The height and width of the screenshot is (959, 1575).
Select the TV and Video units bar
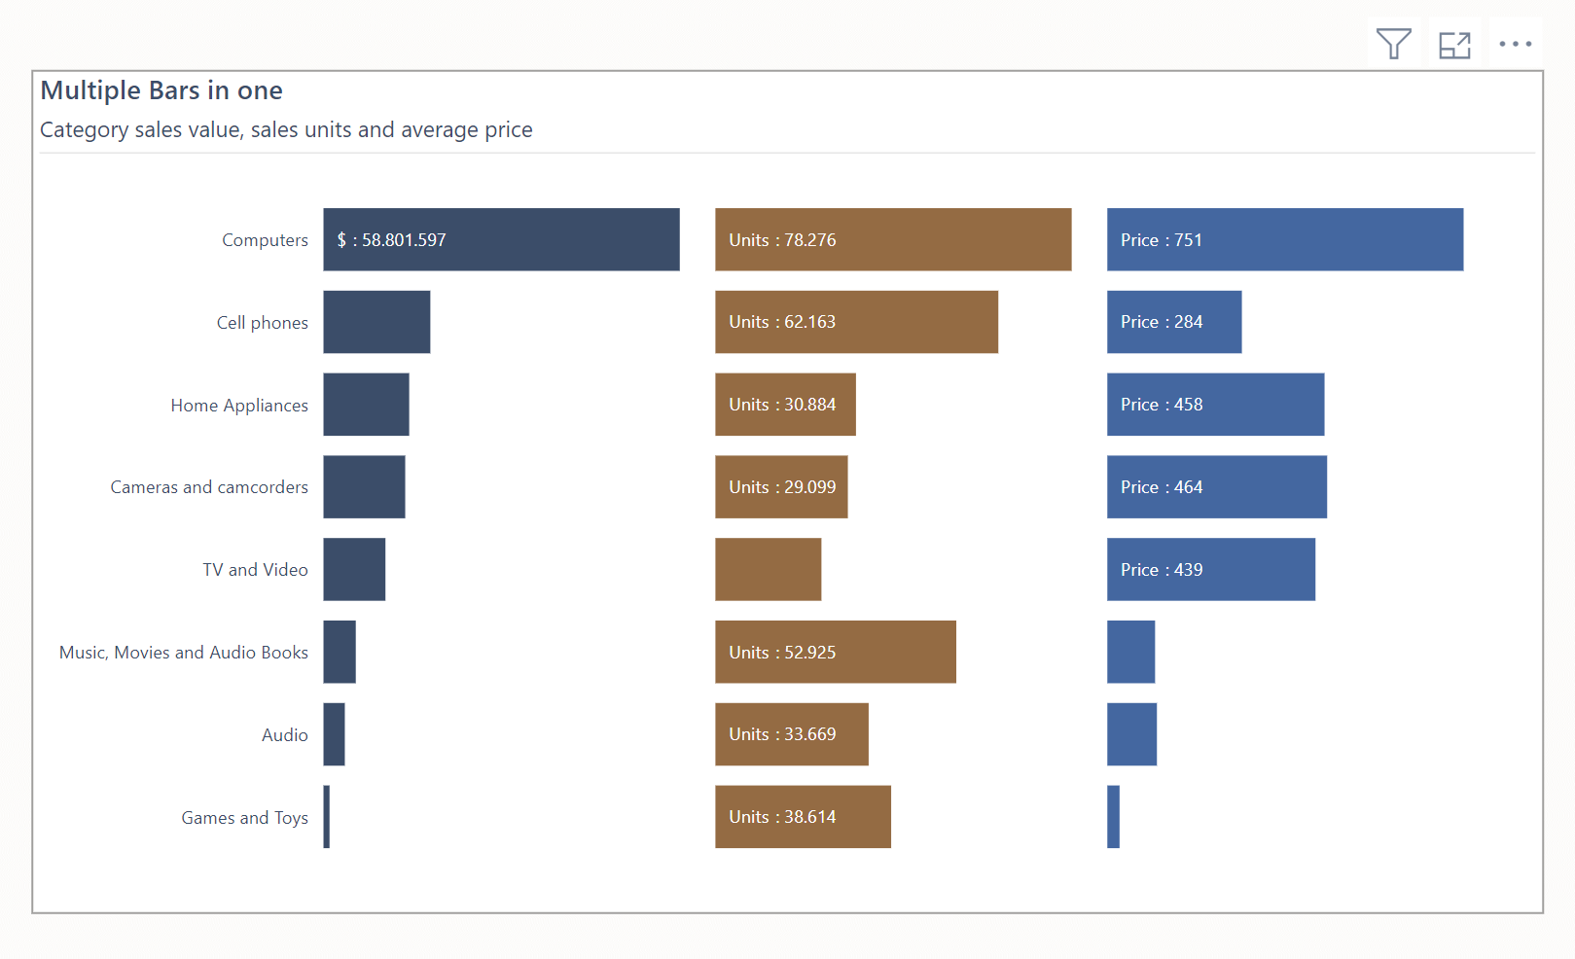769,569
